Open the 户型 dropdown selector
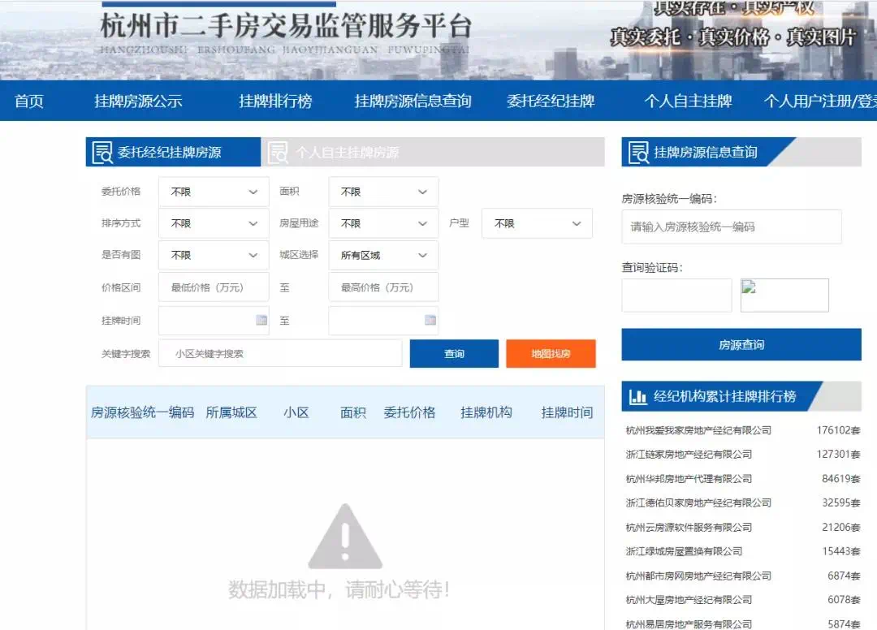Image resolution: width=877 pixels, height=630 pixels. [x=537, y=224]
